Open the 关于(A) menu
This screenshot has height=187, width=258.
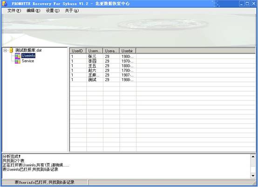click(x=72, y=11)
